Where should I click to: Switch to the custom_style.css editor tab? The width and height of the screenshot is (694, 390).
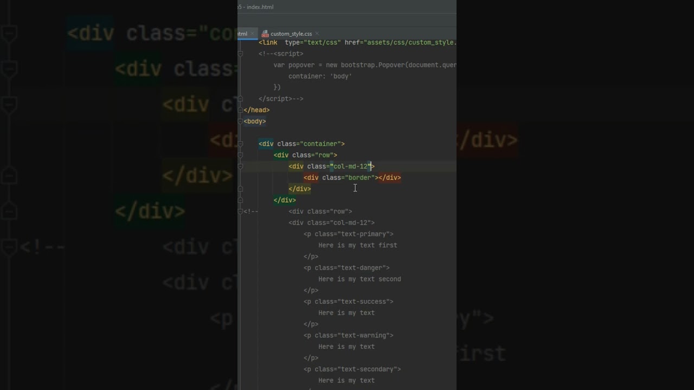[291, 34]
